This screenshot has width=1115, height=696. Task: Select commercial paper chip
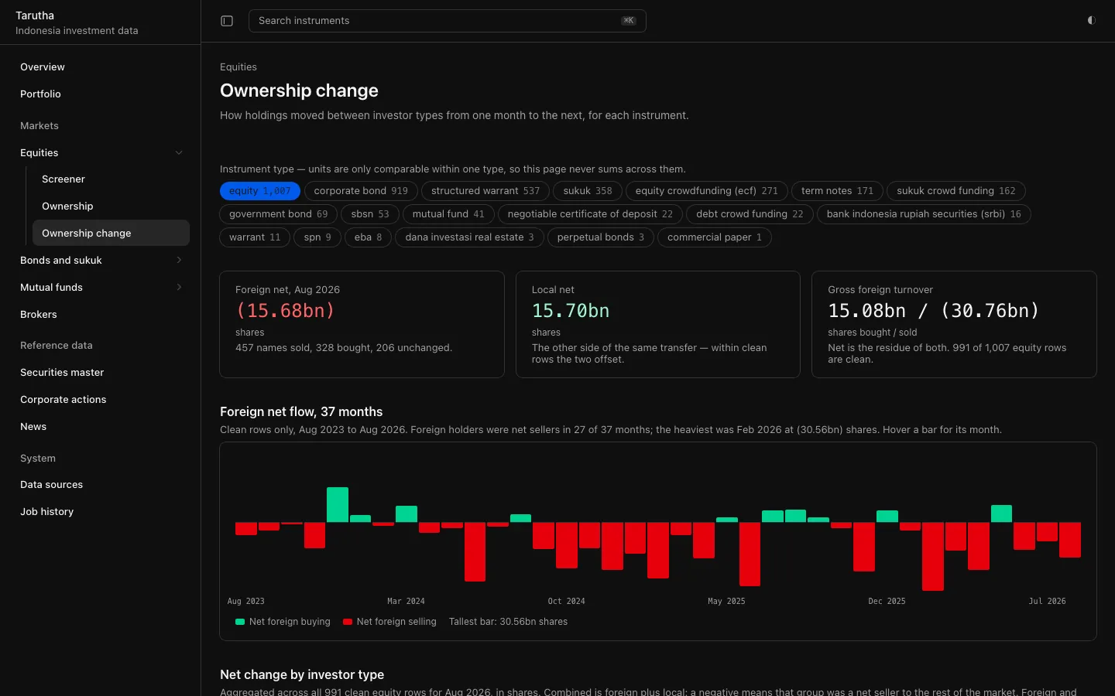coord(715,237)
